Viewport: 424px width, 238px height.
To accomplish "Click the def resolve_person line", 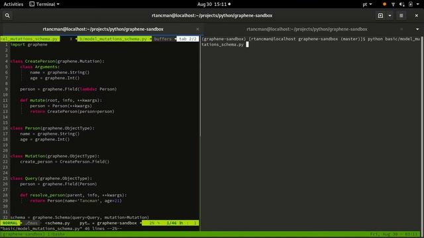I will [x=74, y=195].
